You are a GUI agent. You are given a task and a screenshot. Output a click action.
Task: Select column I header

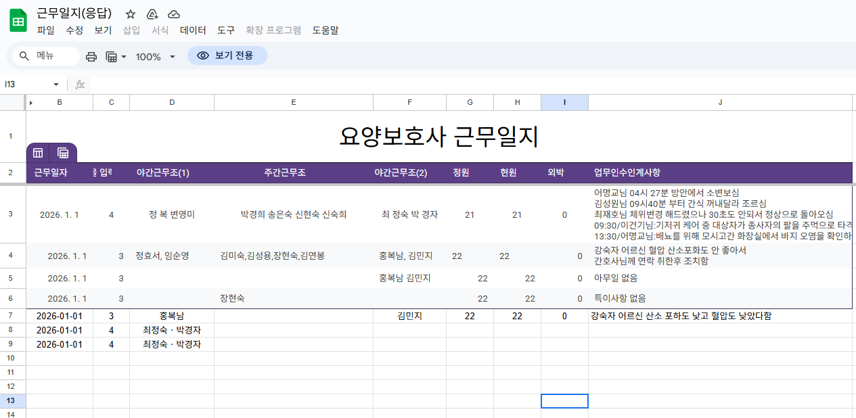564,103
